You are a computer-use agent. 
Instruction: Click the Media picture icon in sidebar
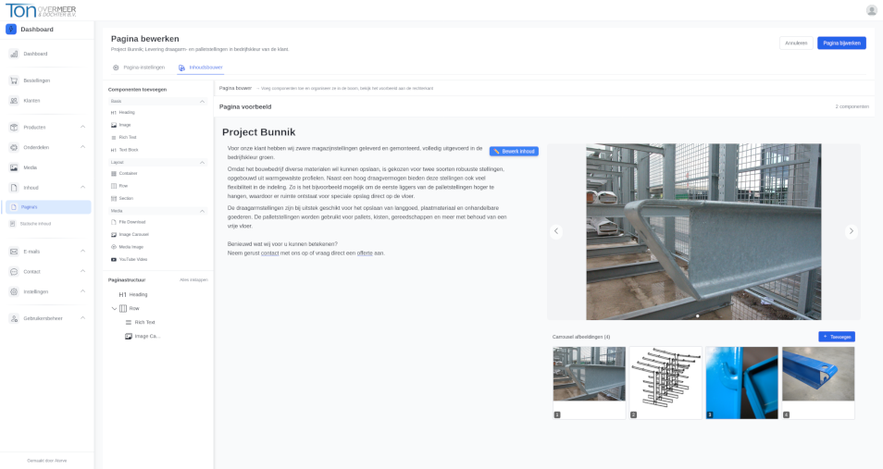click(14, 167)
